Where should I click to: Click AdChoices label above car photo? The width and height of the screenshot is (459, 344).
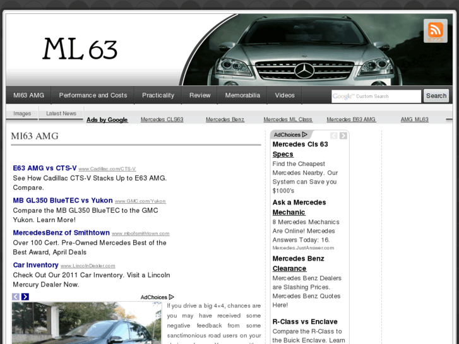coord(157,297)
